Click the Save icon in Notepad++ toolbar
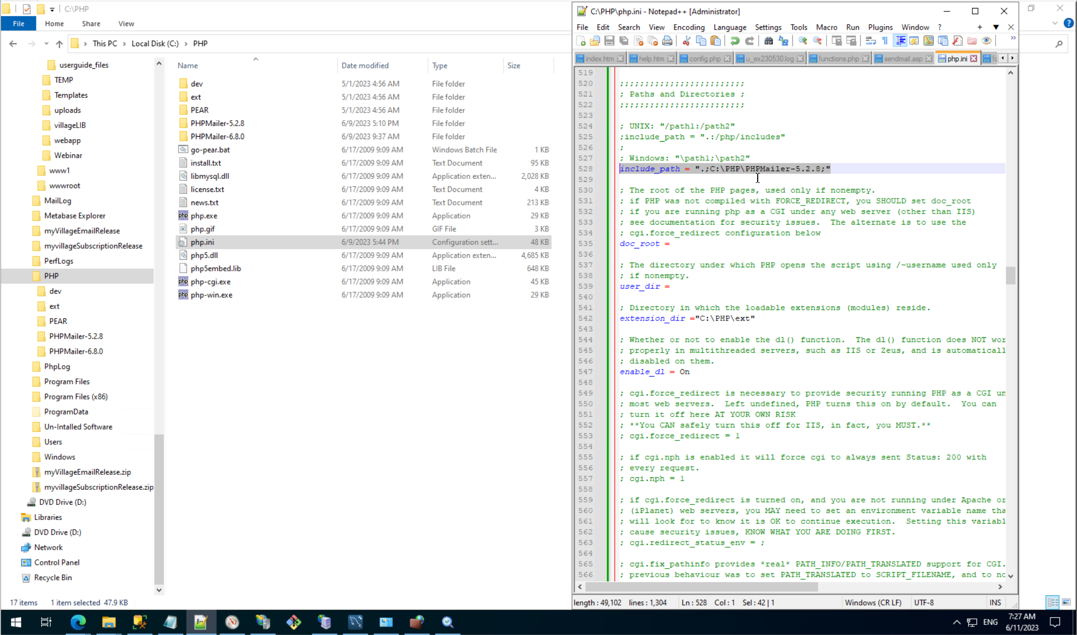1077x635 pixels. point(609,41)
